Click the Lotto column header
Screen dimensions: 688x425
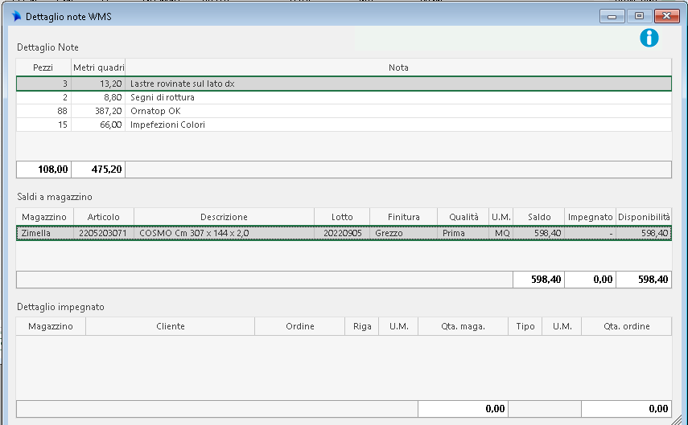342,217
